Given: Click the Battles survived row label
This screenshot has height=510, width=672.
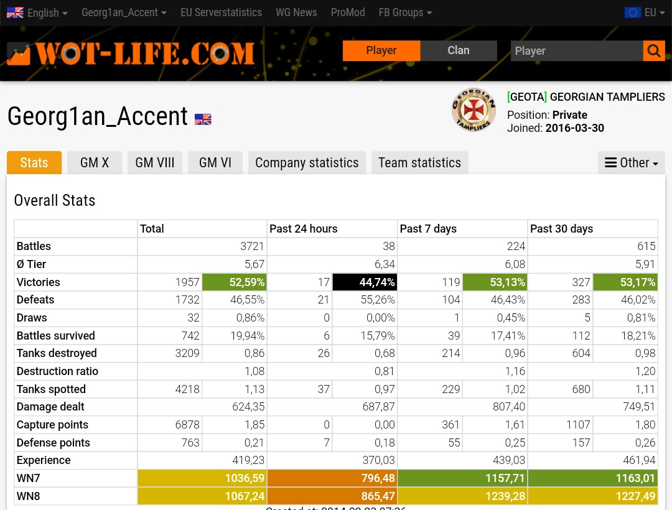Looking at the screenshot, I should point(56,336).
